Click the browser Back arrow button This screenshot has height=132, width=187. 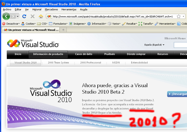[7, 16]
